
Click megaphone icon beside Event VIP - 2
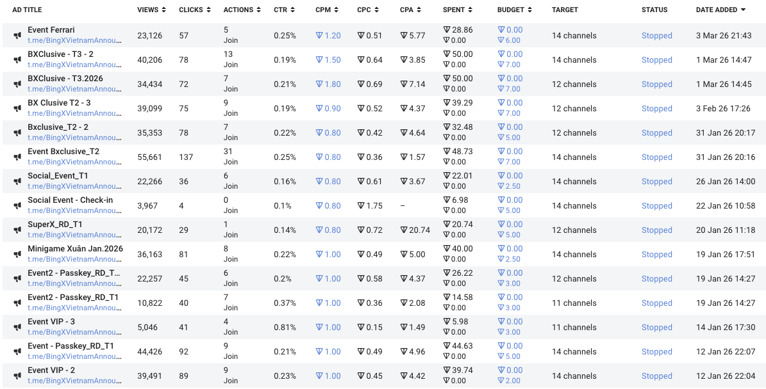[x=17, y=376]
